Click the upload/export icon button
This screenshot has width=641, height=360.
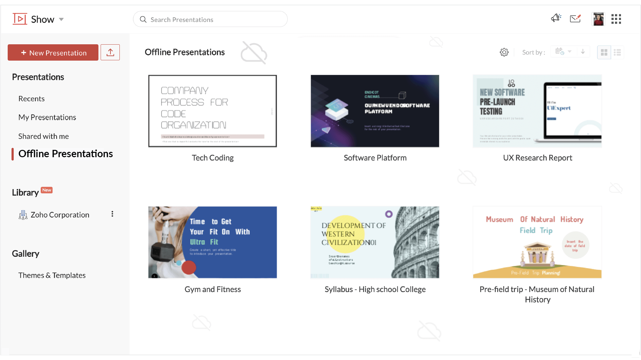click(110, 52)
